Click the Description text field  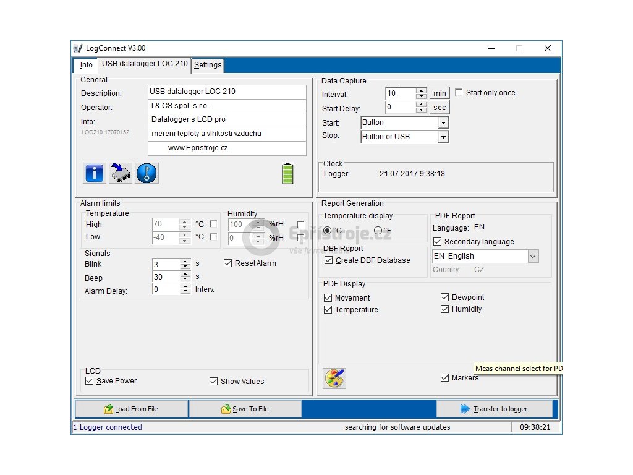[227, 92]
